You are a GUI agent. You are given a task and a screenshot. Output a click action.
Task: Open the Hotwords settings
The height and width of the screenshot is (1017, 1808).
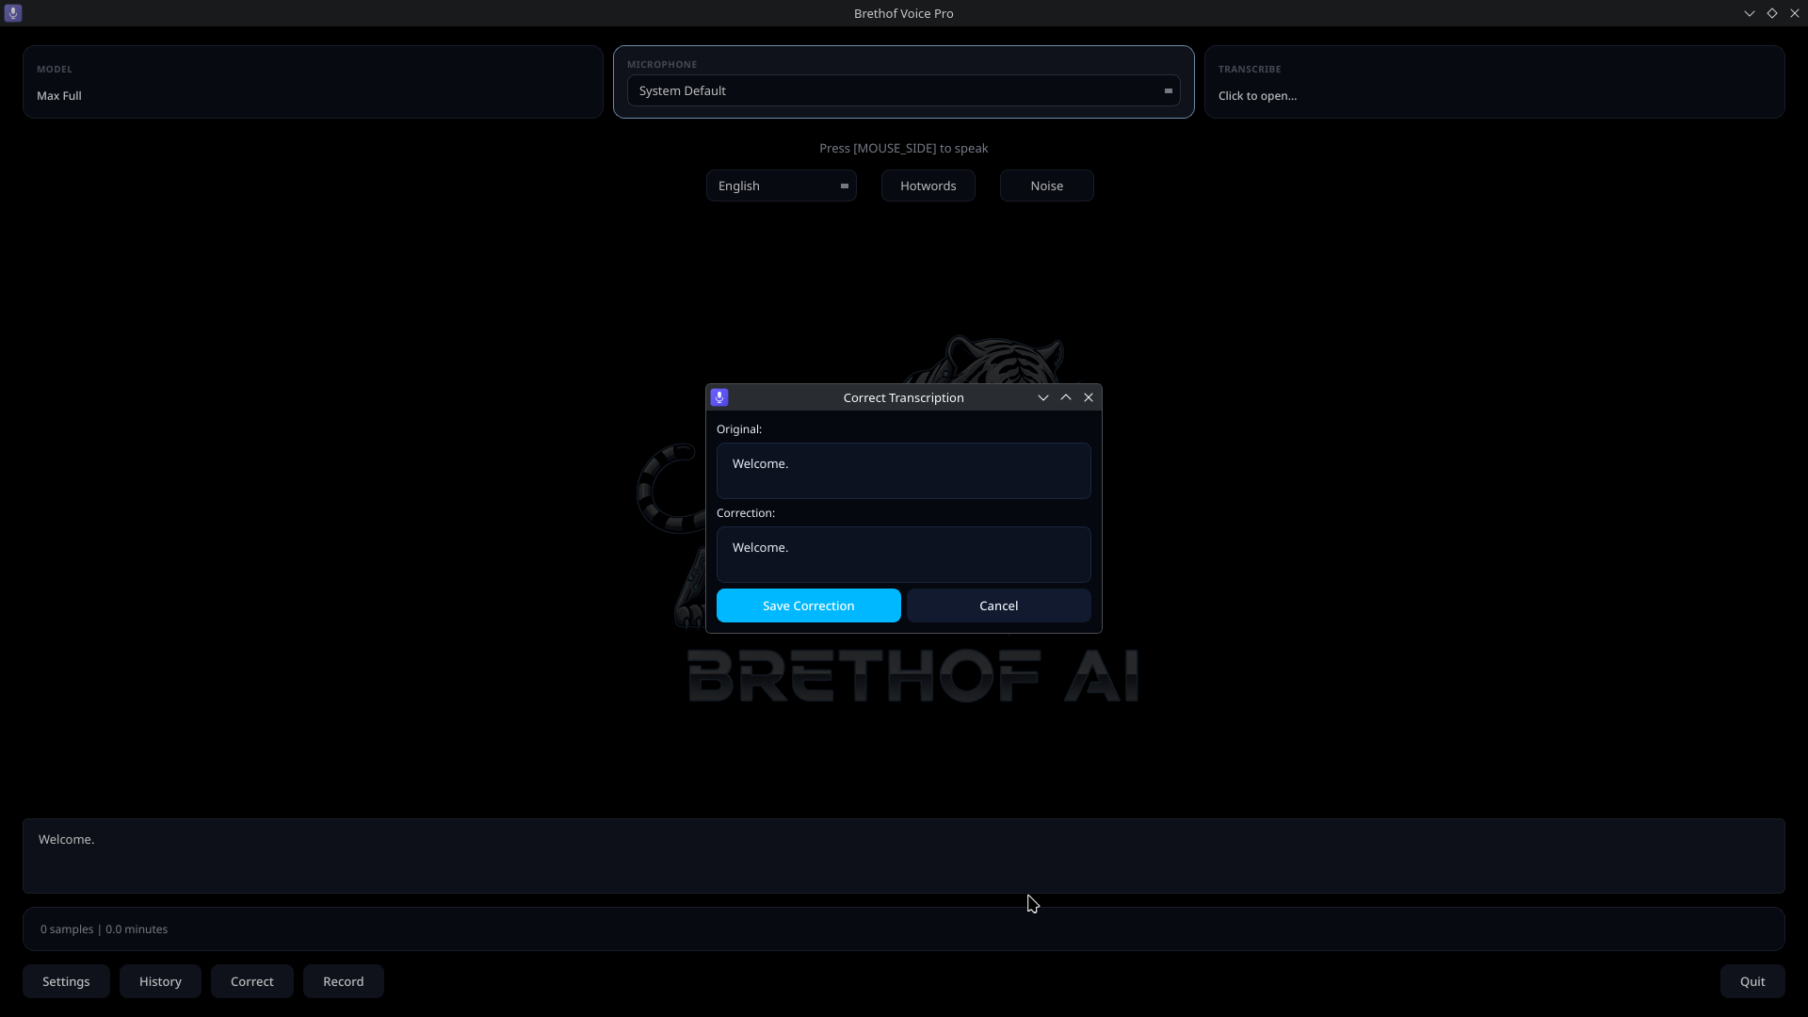point(928,186)
